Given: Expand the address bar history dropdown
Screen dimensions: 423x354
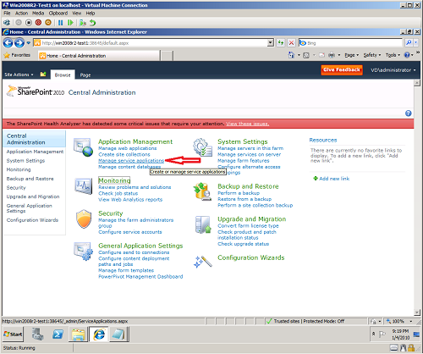Looking at the screenshot, I should 271,43.
